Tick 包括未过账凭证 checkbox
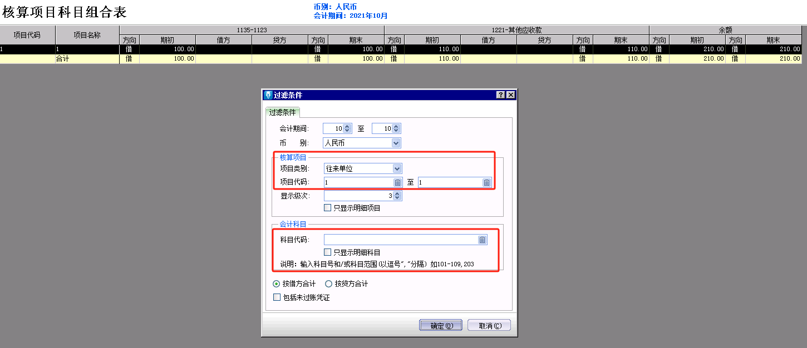This screenshot has width=807, height=348. pos(277,297)
